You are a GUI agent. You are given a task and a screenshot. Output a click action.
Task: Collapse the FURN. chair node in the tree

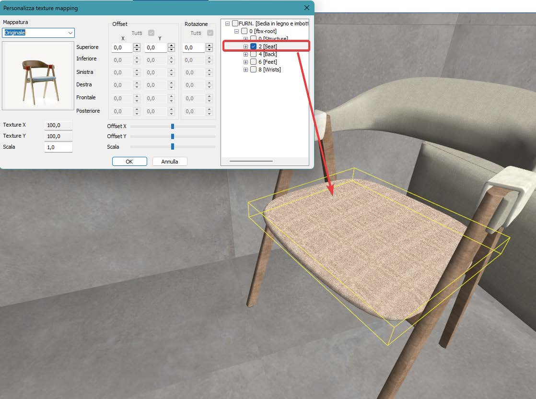tap(228, 23)
